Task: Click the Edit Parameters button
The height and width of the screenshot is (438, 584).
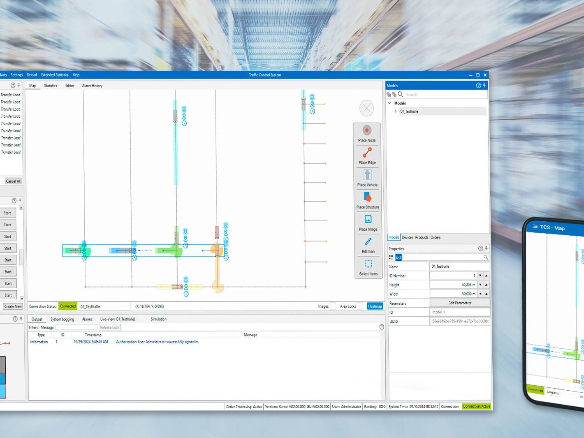Action: pos(460,303)
